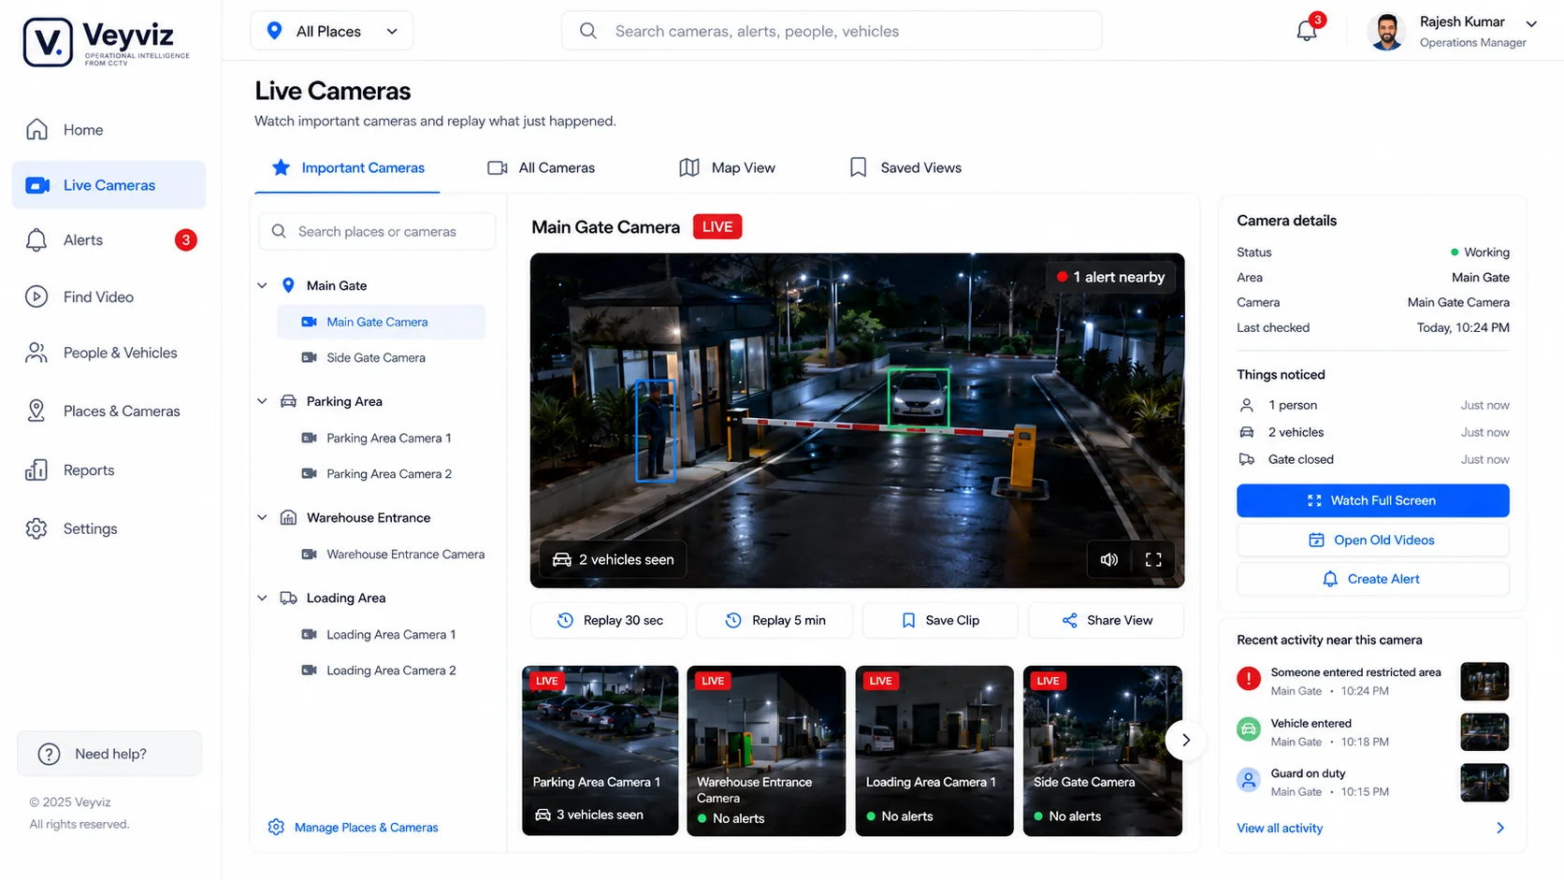Image resolution: width=1564 pixels, height=880 pixels.
Task: Open the Map View tab
Action: 727,167
